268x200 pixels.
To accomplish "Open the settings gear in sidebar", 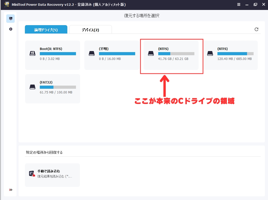I will tap(10, 29).
